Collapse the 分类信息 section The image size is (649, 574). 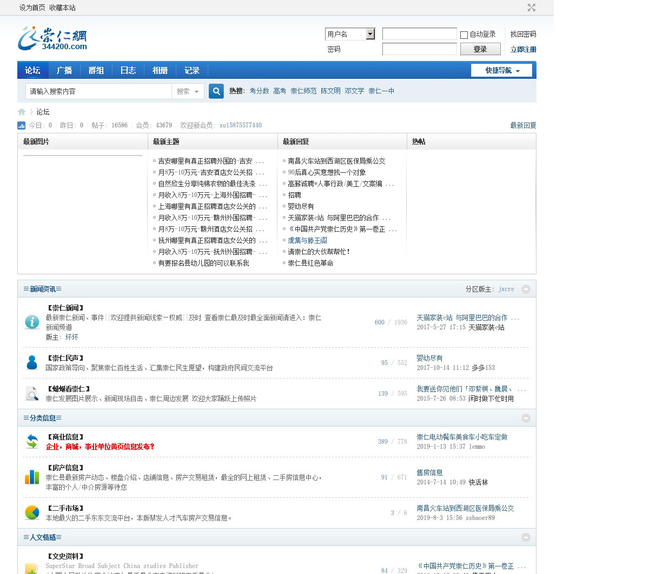click(526, 418)
